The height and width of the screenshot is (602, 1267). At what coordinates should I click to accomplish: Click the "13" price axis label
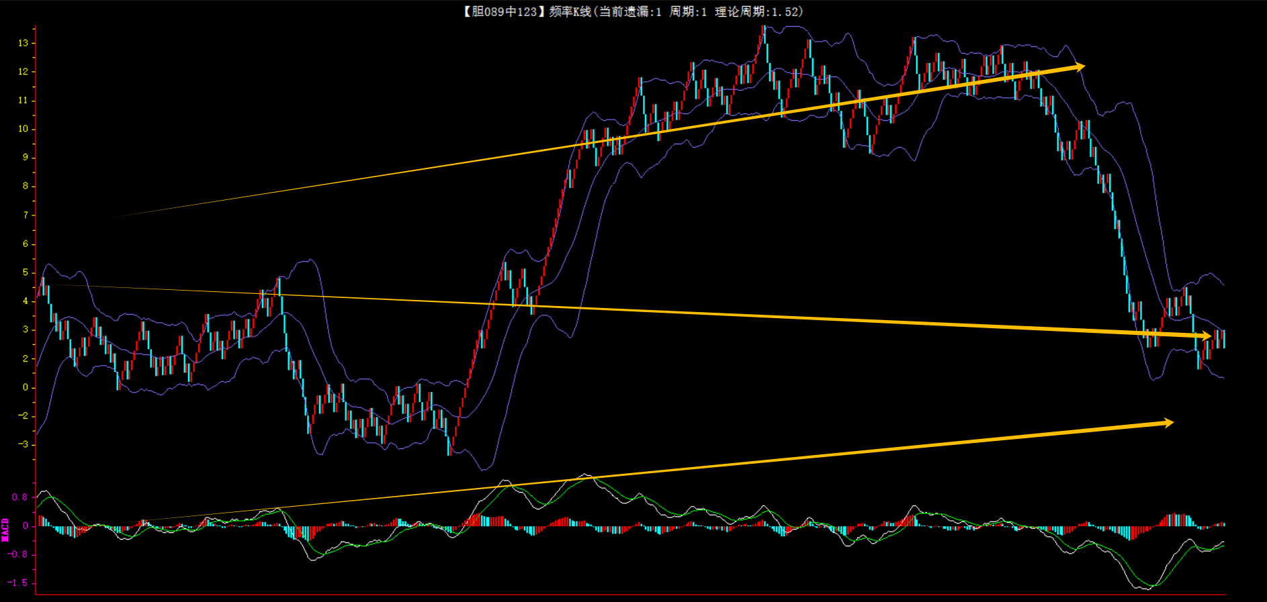click(x=24, y=43)
